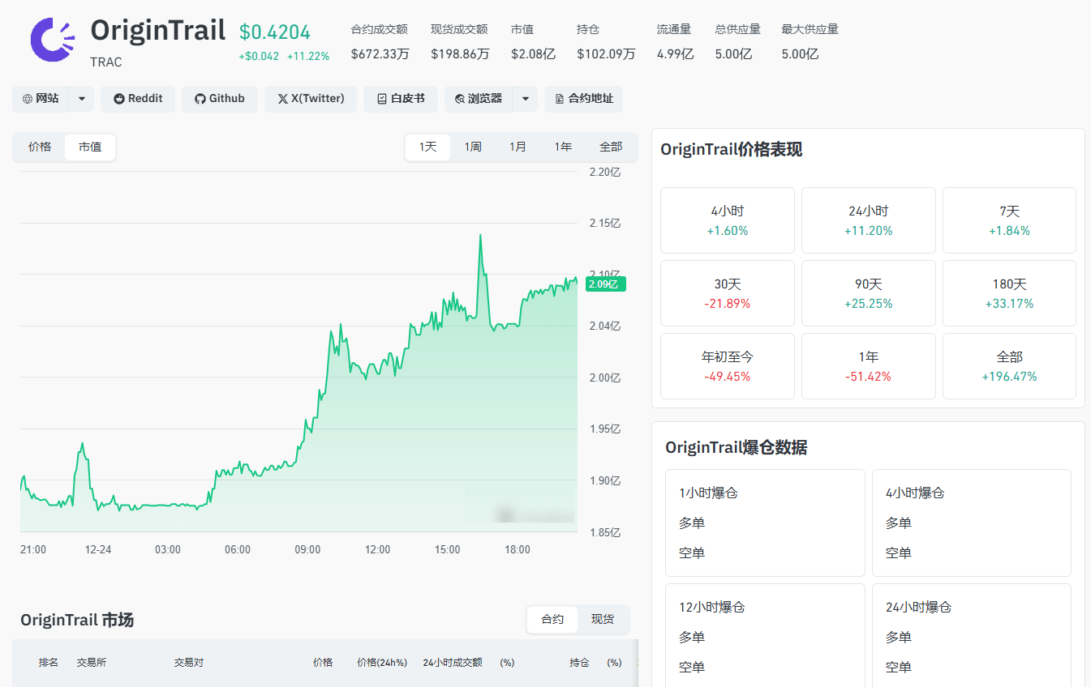Switch chart to 价格 tab

40,147
